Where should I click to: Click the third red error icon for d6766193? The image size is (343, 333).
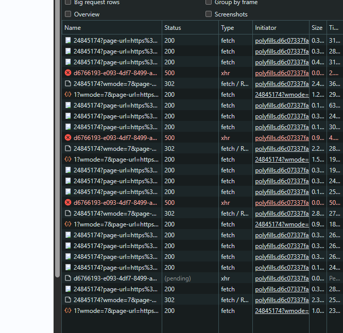(x=68, y=202)
